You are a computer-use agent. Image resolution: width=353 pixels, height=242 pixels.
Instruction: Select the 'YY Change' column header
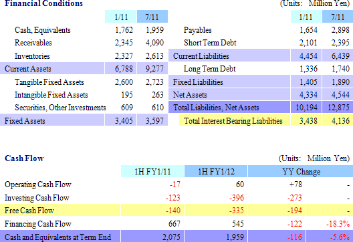click(x=302, y=172)
